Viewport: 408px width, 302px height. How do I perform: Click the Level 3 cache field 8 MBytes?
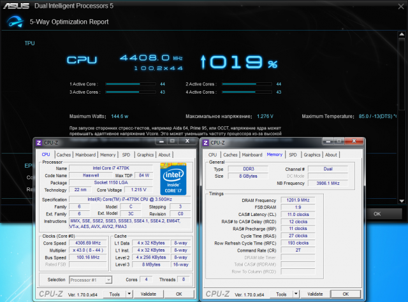pos(151,264)
